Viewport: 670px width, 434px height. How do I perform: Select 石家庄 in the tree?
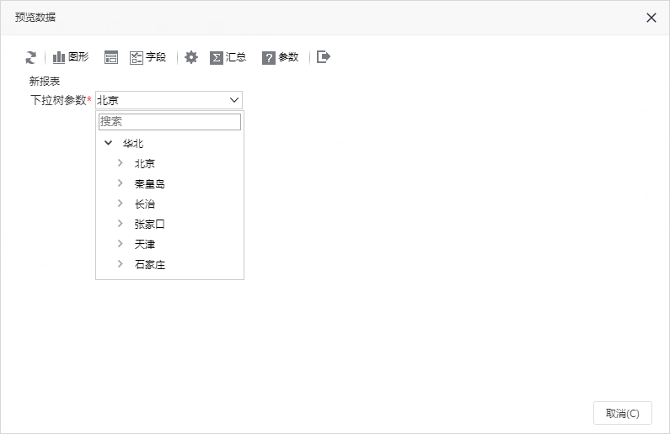pos(149,264)
